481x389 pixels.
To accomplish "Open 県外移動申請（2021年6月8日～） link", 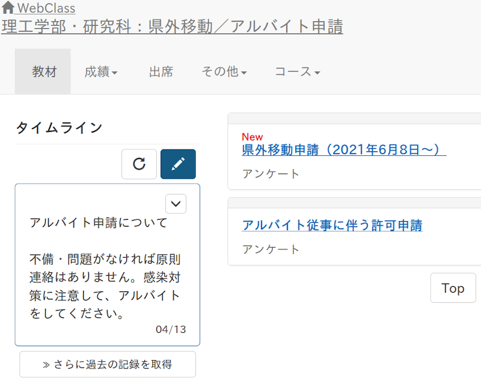I will 344,150.
